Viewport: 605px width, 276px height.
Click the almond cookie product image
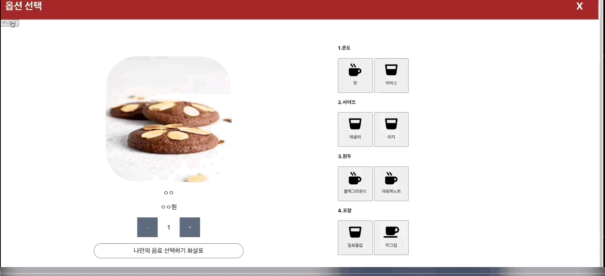click(169, 119)
